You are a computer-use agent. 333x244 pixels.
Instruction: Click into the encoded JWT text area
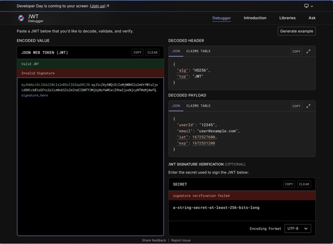(x=90, y=157)
